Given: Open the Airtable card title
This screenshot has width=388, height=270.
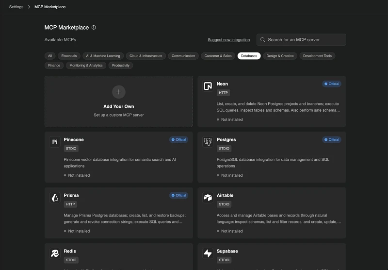Looking at the screenshot, I should pos(225,195).
